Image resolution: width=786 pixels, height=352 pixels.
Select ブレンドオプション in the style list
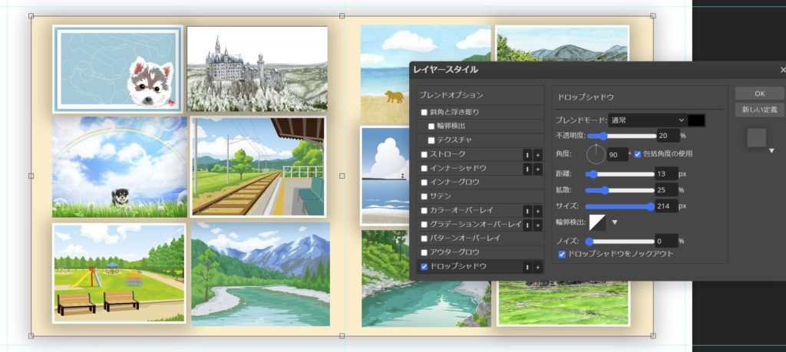pos(452,95)
